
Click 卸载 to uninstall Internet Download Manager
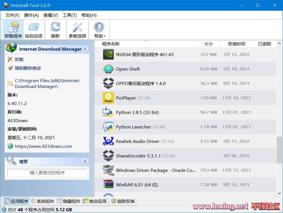click(x=19, y=59)
